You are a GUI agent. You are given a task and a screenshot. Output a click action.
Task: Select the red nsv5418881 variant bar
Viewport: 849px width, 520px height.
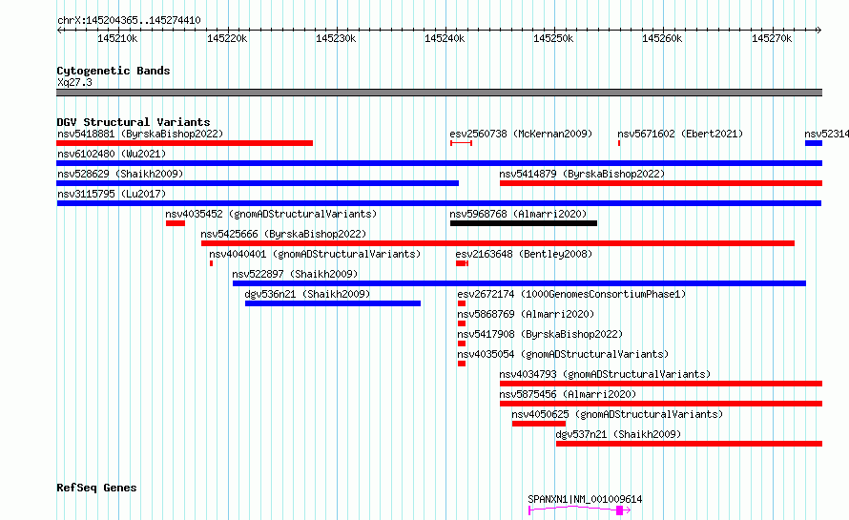185,143
